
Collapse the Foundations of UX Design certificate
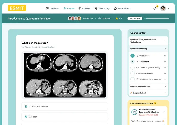tap(164, 112)
